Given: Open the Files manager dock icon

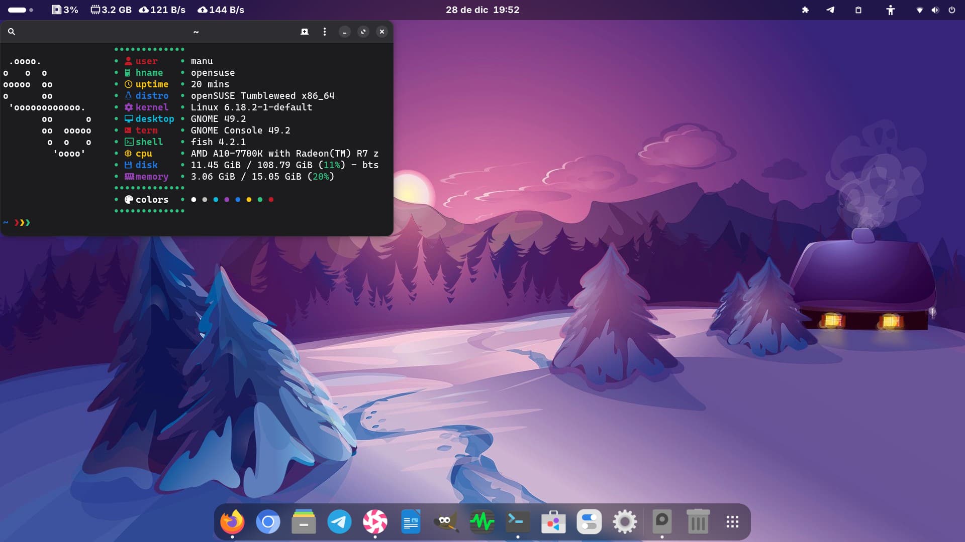Looking at the screenshot, I should click(304, 522).
